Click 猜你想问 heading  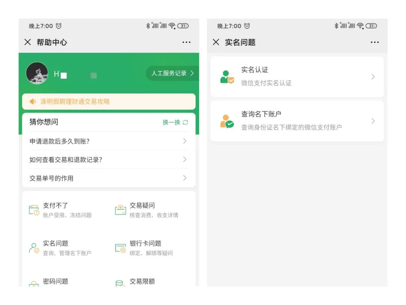pyautogui.click(x=44, y=122)
